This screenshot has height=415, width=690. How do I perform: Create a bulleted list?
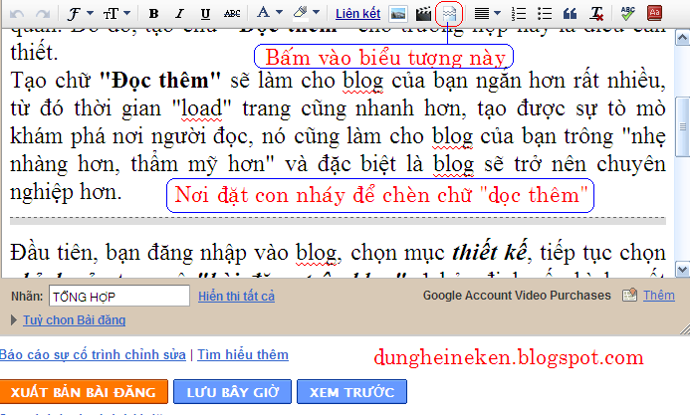tap(545, 14)
